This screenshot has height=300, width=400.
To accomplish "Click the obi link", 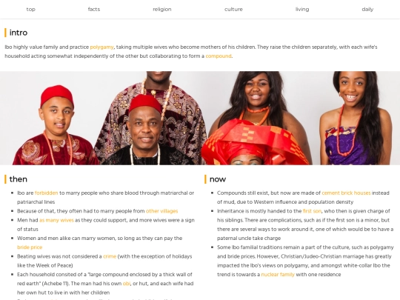I will pos(126,284).
